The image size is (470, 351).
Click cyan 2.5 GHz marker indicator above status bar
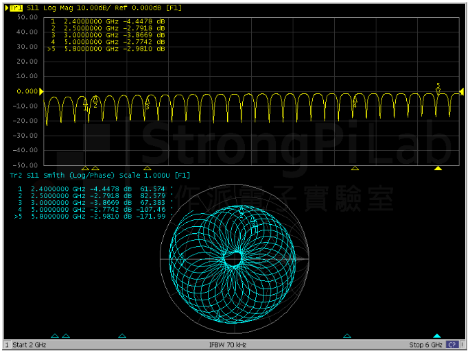point(66,336)
